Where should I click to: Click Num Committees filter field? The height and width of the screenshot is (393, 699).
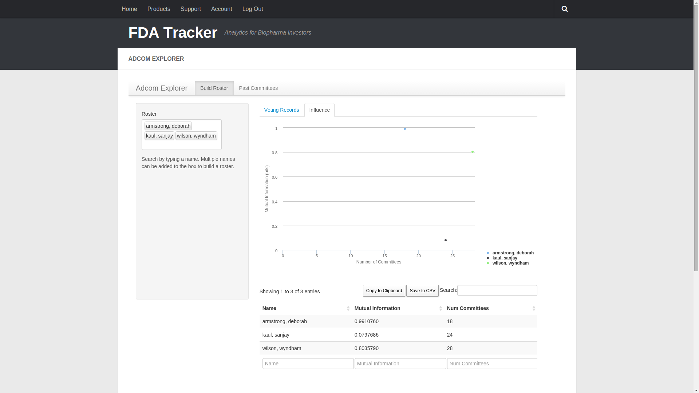pos(492,364)
